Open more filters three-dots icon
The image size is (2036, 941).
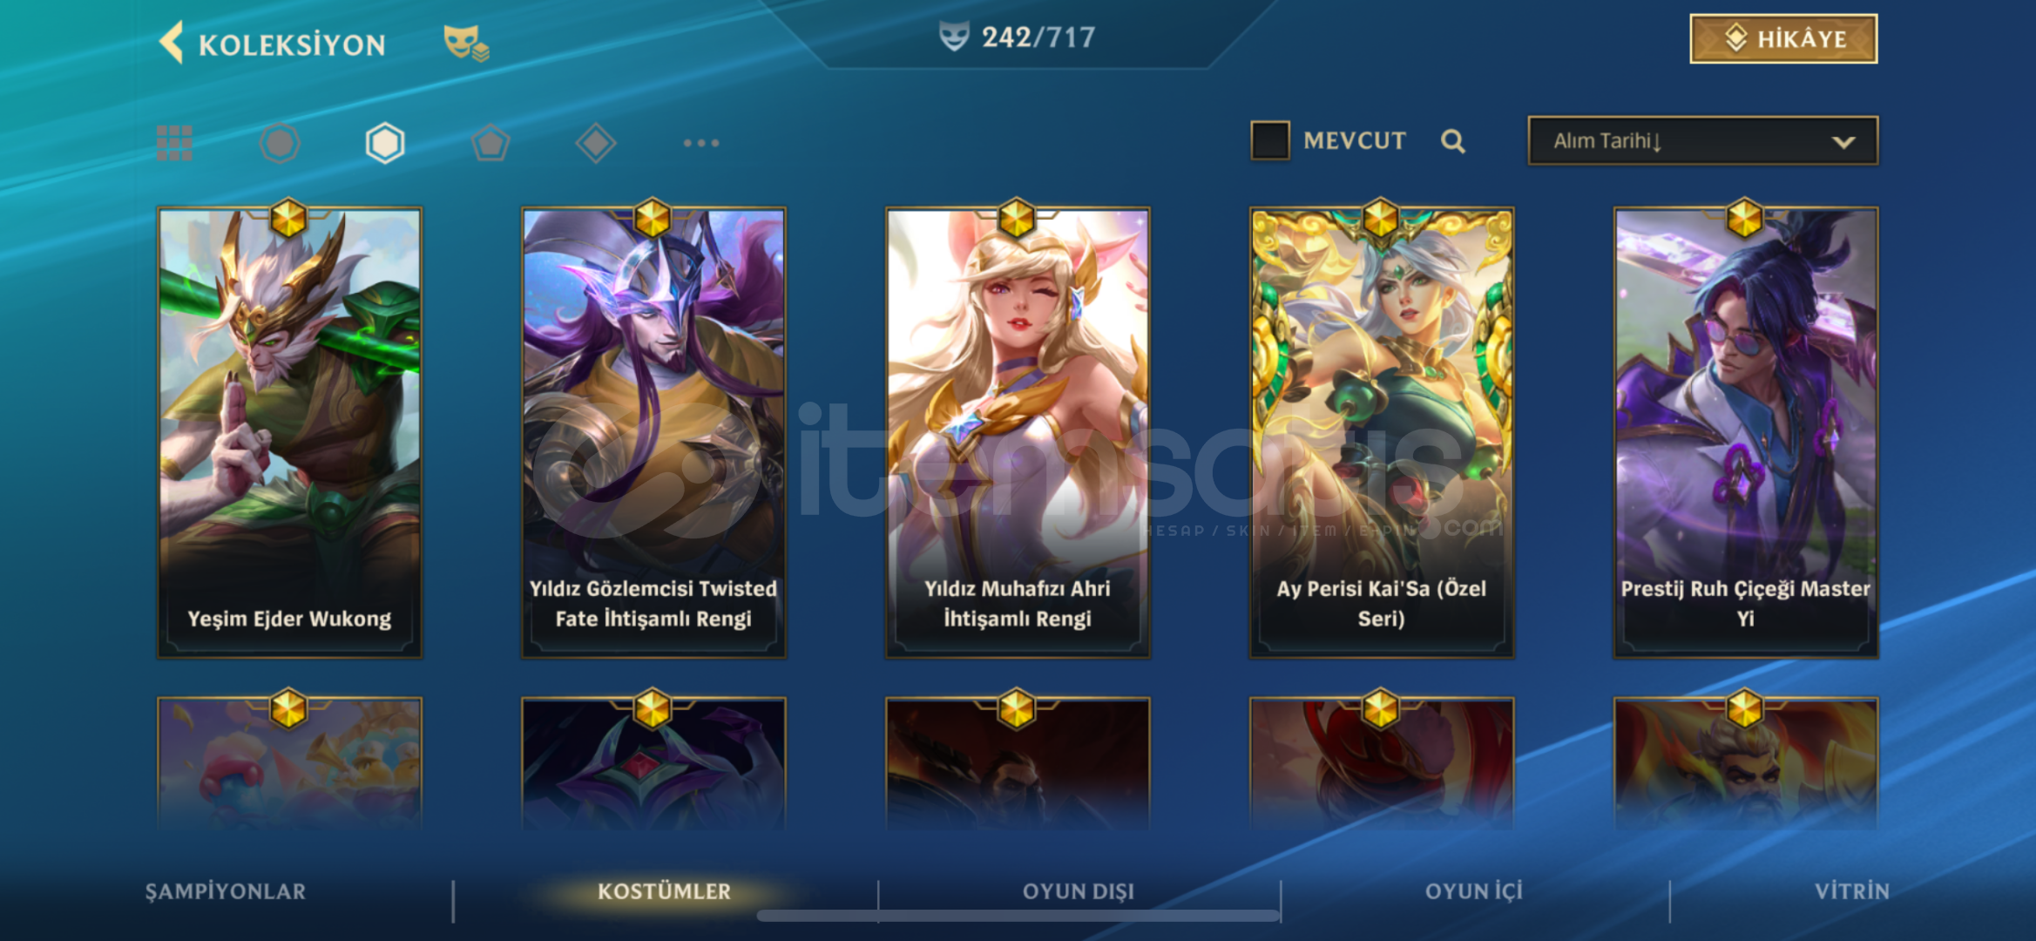pos(701,143)
